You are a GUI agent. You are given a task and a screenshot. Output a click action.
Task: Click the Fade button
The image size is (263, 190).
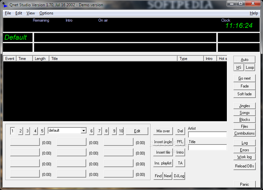coord(244,86)
